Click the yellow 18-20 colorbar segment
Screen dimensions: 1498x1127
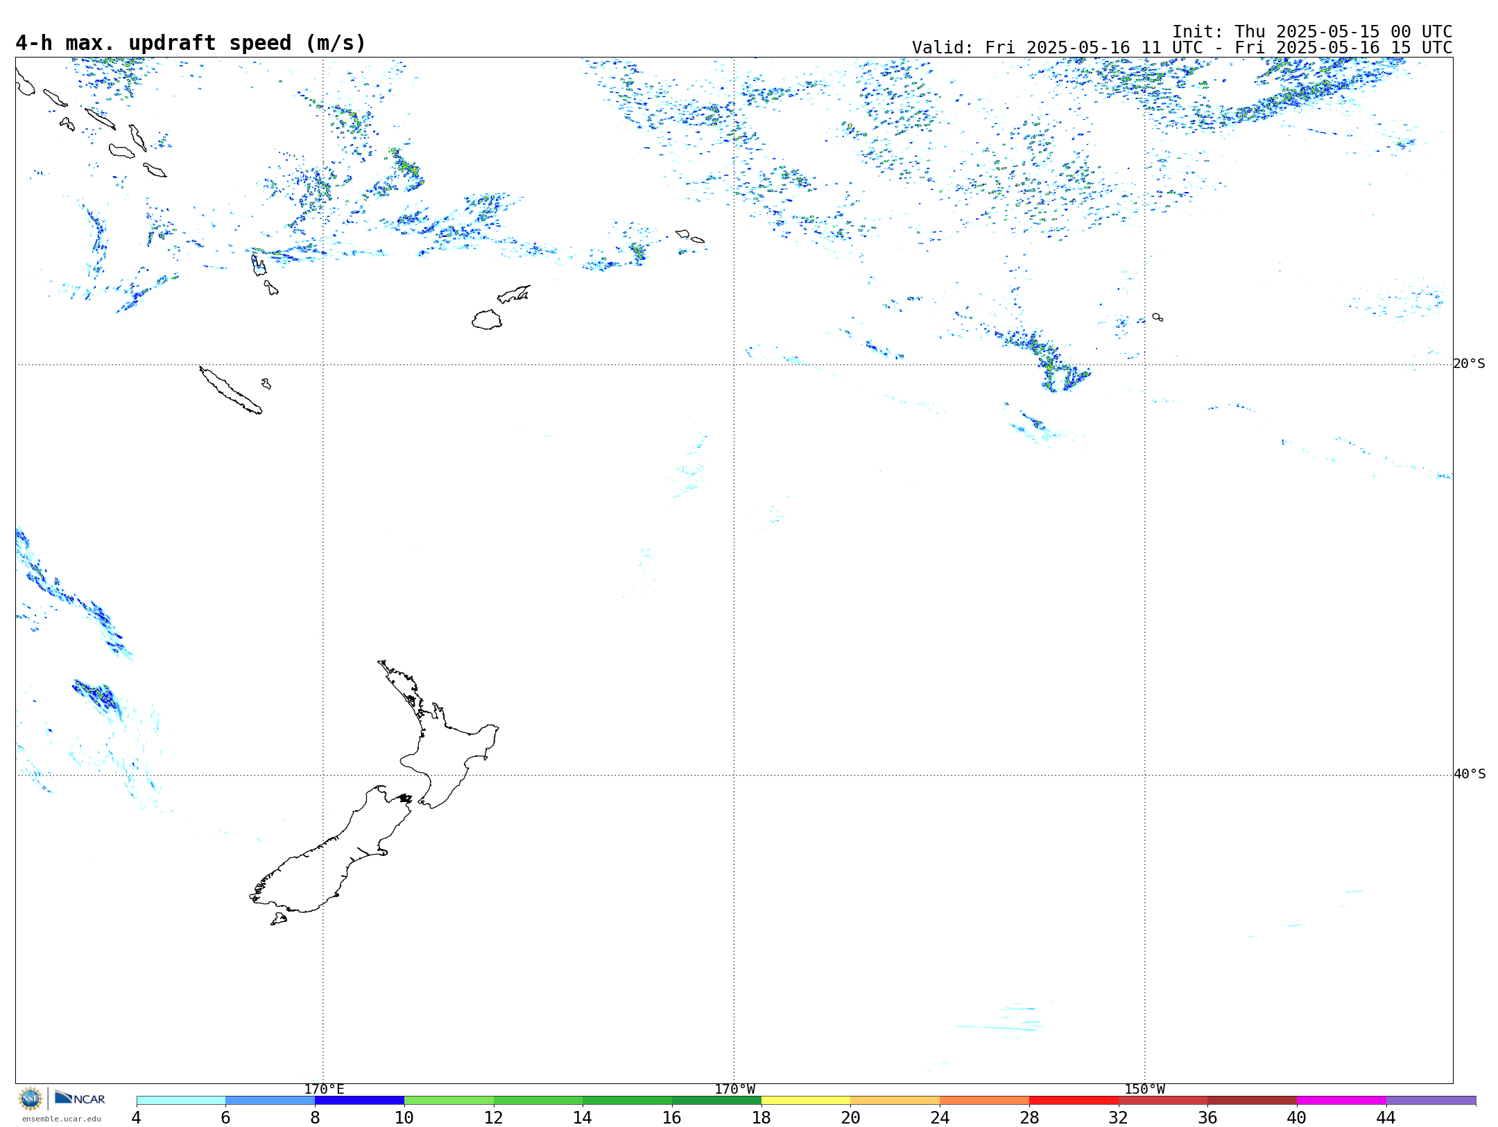tap(806, 1100)
